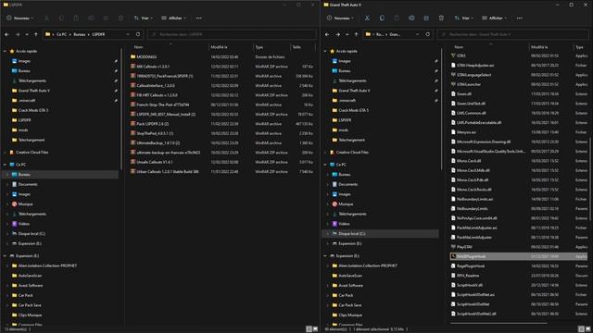Switch to large icons view in LSPDFR status bar

point(315,329)
